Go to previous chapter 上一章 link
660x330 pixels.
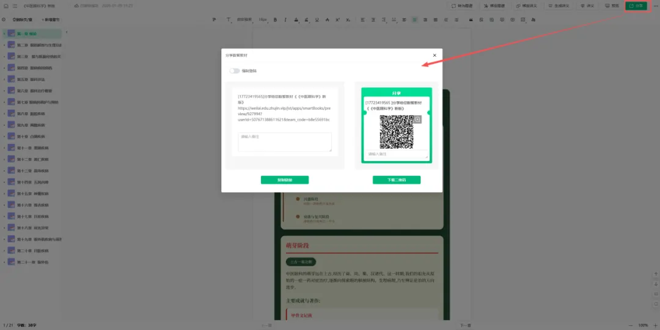pyautogui.click(x=266, y=326)
